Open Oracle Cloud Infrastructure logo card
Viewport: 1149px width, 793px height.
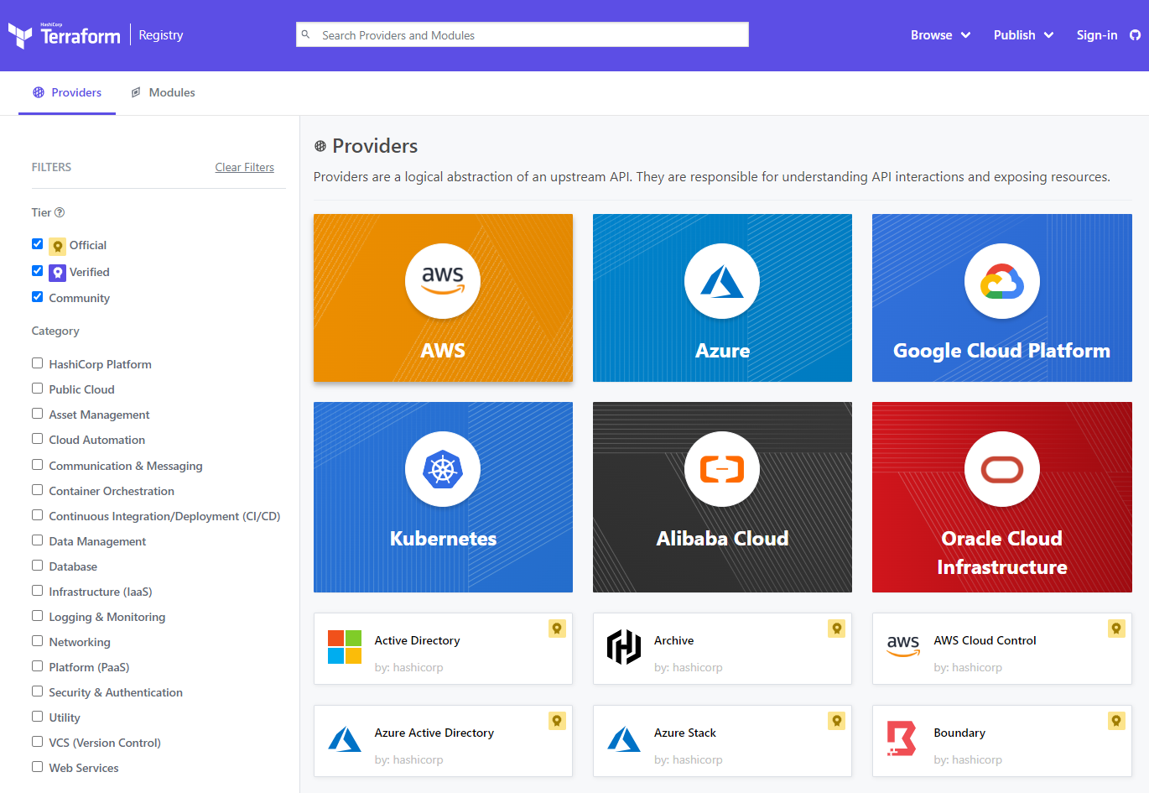point(1001,497)
